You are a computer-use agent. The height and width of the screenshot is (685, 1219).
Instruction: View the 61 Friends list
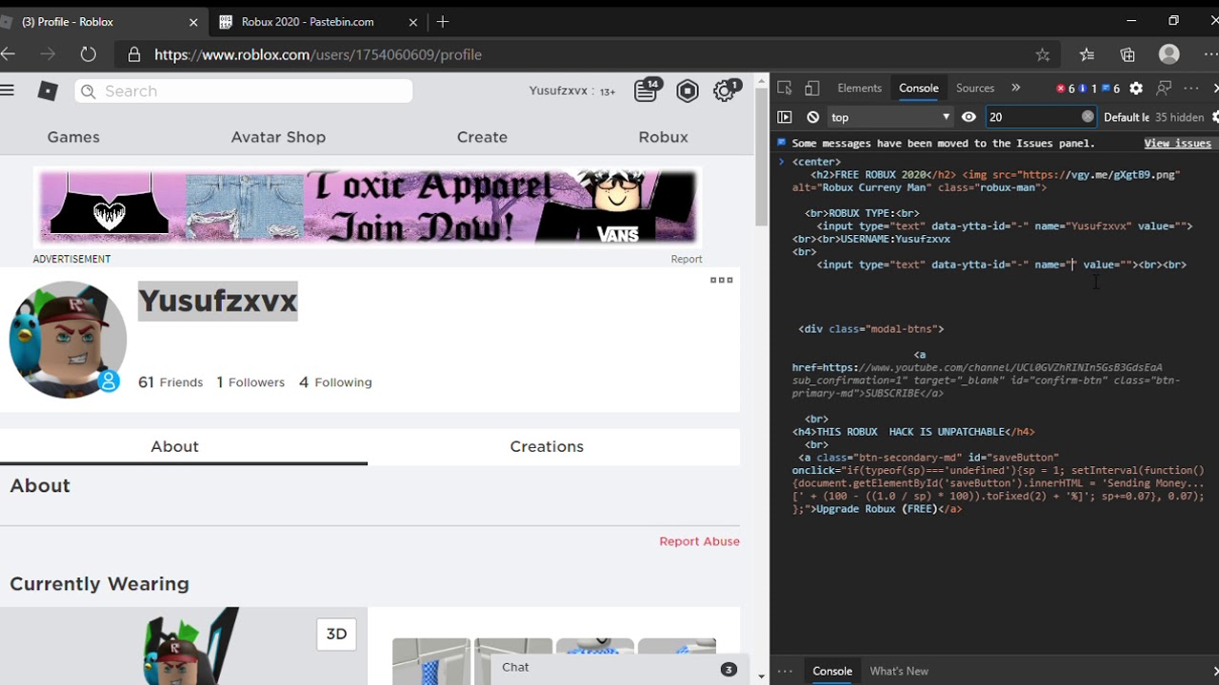[170, 382]
